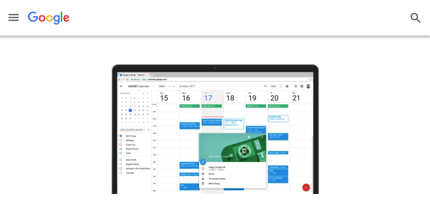Screen dimensions: 430x218
Task: Enable the Brigatta Werner calendar checkbox
Action: pyautogui.click(x=121, y=164)
